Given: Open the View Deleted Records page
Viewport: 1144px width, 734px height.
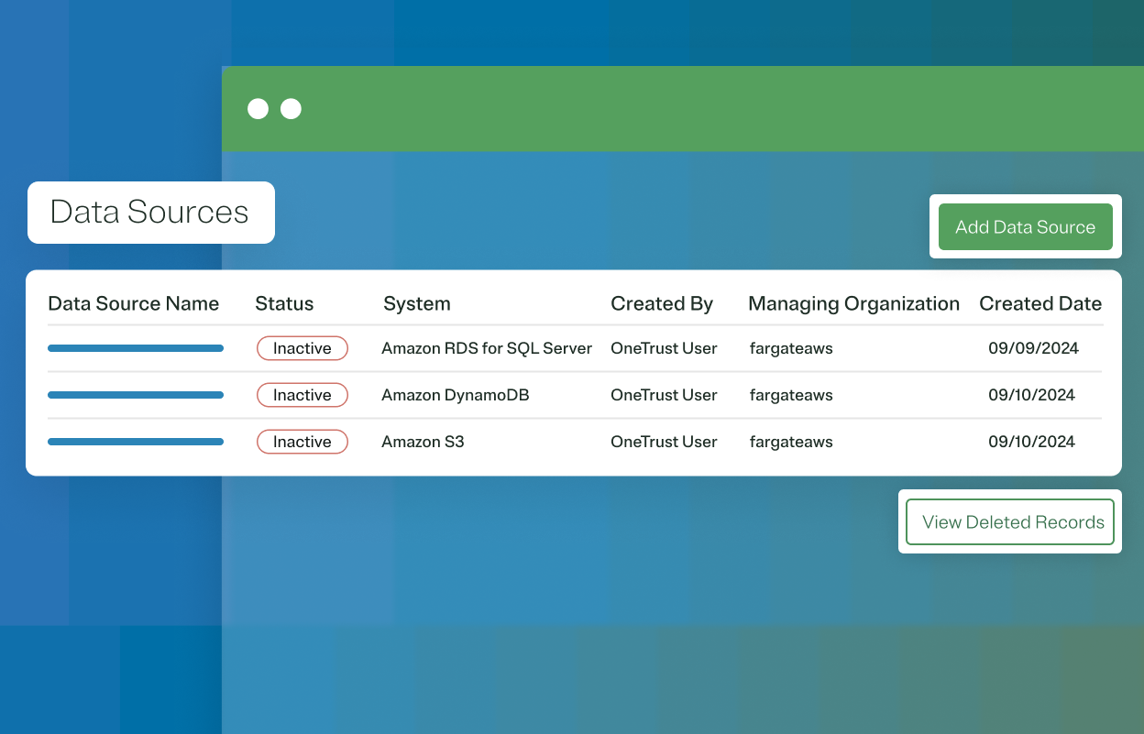Looking at the screenshot, I should pos(1009,521).
